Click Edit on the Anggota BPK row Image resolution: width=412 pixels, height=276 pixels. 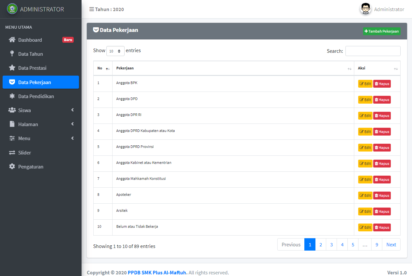[x=365, y=84]
